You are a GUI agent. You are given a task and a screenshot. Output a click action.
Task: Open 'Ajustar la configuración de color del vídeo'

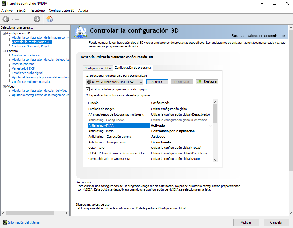click(x=40, y=91)
